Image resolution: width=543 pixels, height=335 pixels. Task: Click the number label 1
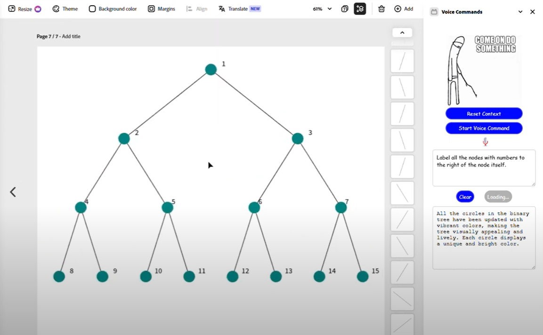click(x=223, y=64)
